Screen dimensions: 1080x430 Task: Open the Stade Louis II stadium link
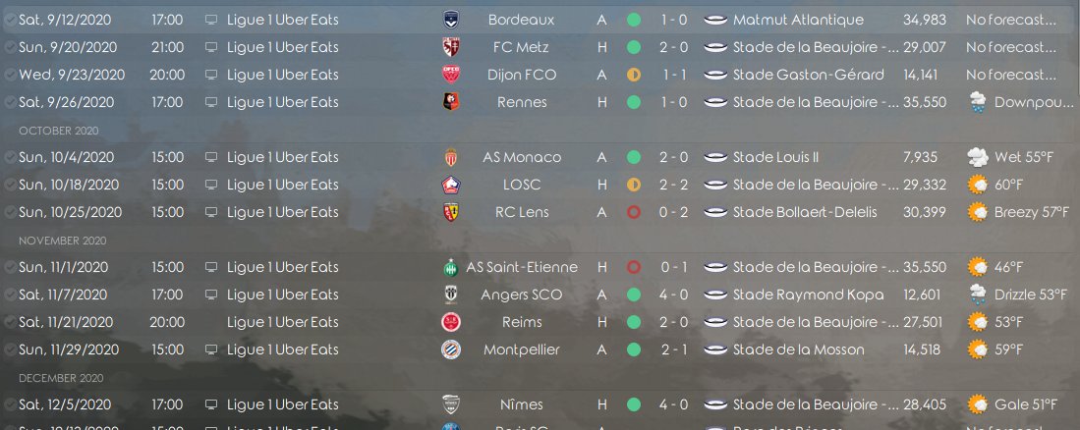pos(775,157)
